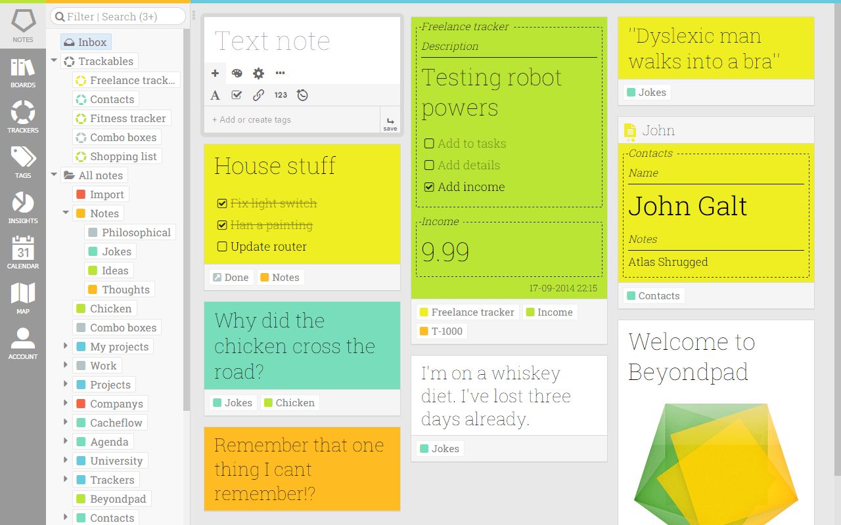This screenshot has width=841, height=525.
Task: Click the Filter Search field
Action: click(118, 16)
